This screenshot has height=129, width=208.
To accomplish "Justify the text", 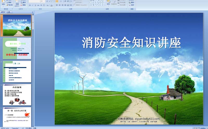I will pos(66,5).
